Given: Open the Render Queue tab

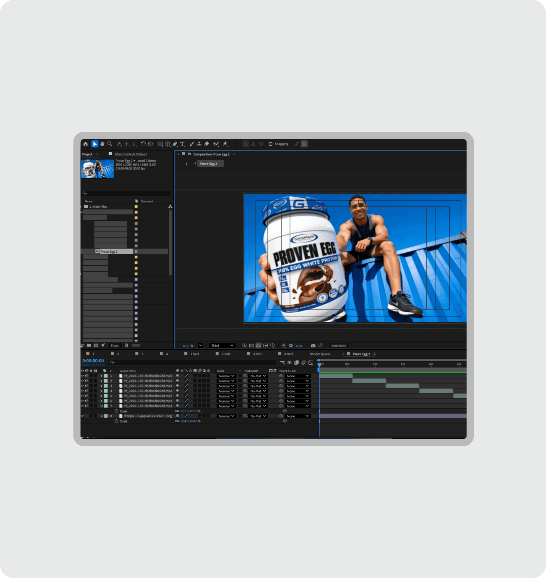Looking at the screenshot, I should tap(320, 354).
